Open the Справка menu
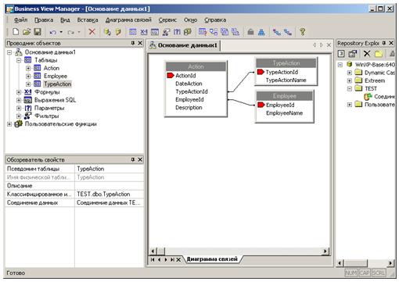This screenshot has height=282, width=399. (215, 20)
